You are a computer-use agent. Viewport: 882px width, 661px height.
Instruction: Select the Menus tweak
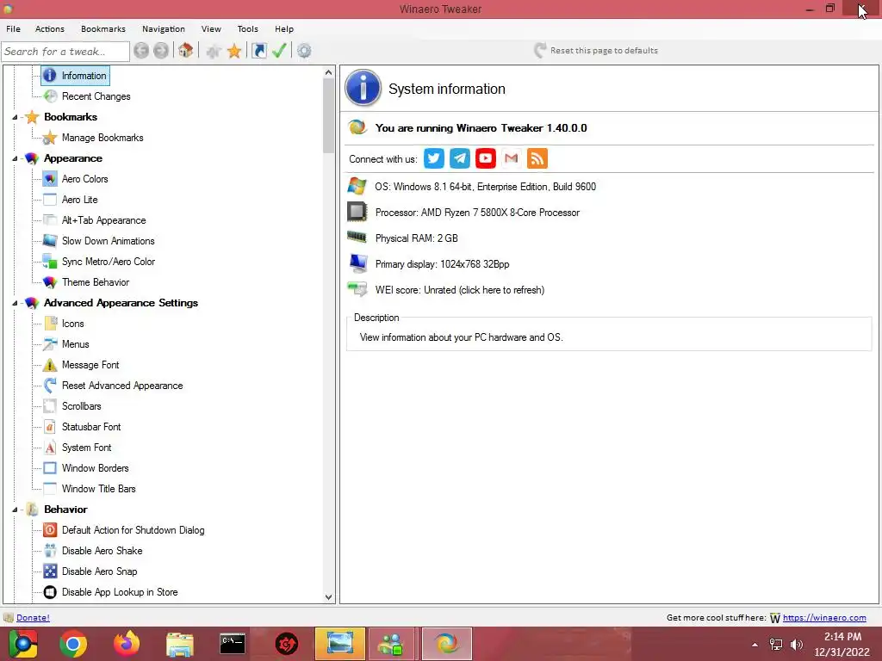pyautogui.click(x=76, y=344)
